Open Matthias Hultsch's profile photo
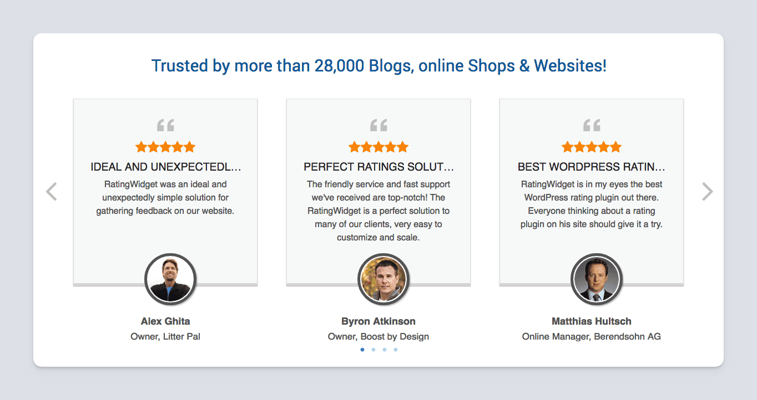This screenshot has height=400, width=757. coord(597,279)
